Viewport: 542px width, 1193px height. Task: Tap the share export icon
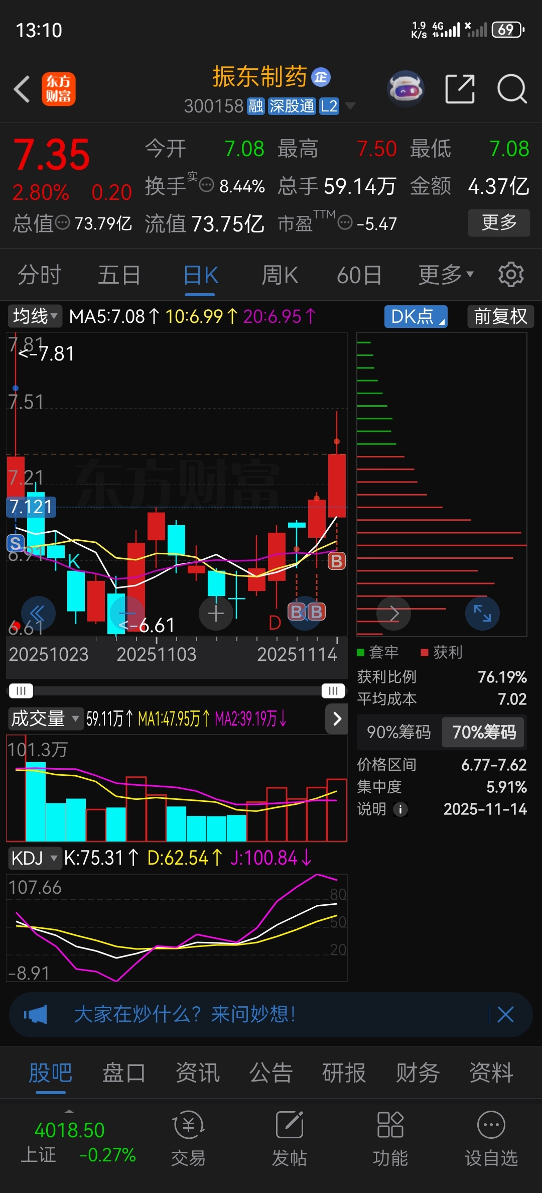460,89
